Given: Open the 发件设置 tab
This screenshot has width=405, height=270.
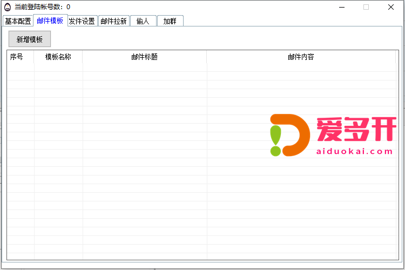Looking at the screenshot, I should 82,21.
